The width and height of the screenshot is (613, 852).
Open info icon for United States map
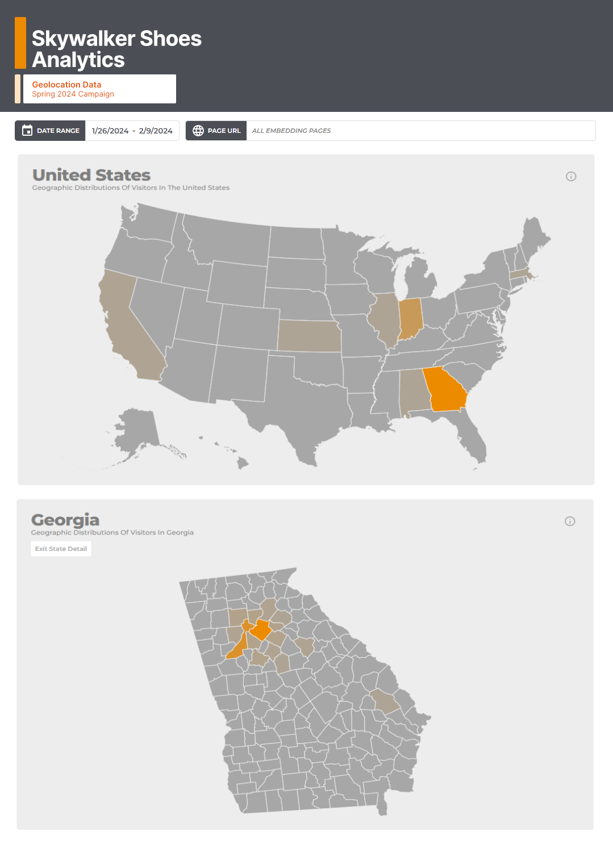571,177
